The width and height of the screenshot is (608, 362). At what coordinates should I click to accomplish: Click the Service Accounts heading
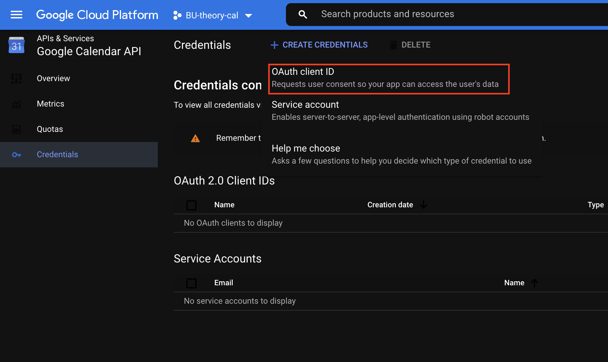click(x=217, y=259)
